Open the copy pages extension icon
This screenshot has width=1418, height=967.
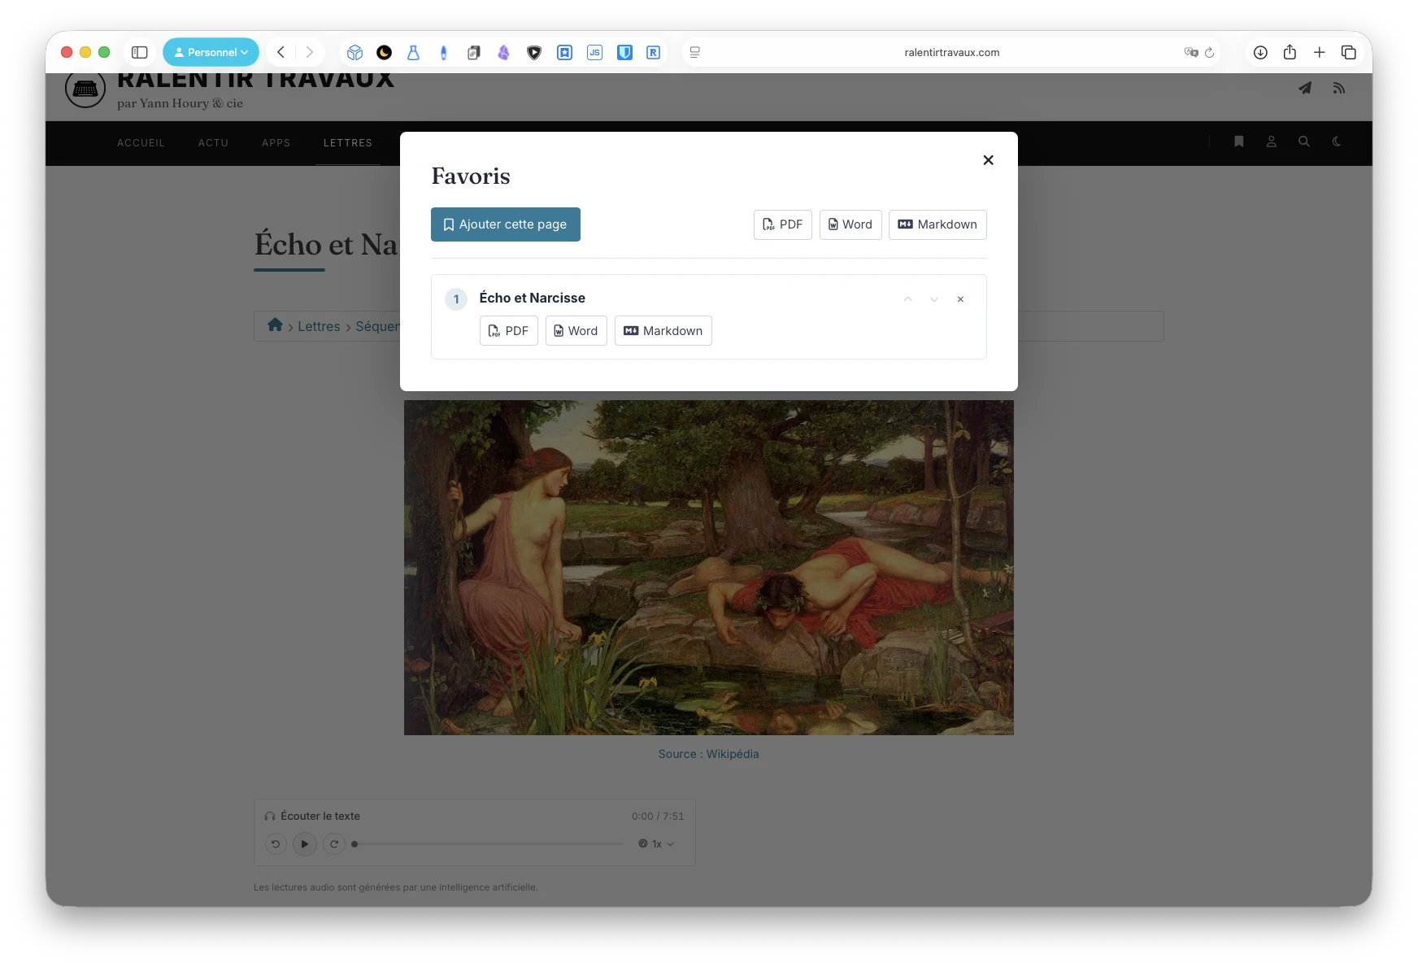(474, 52)
